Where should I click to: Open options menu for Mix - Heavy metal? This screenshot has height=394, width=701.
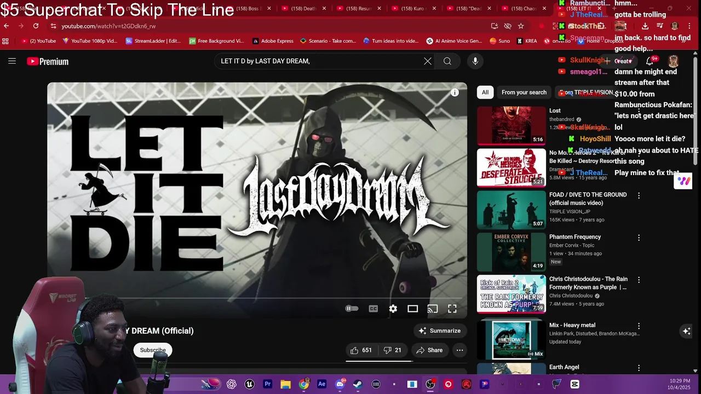[639, 326]
